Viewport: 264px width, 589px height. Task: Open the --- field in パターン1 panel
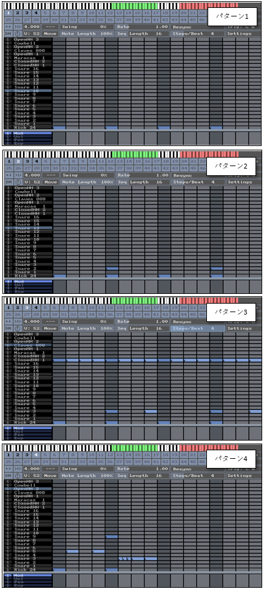(50, 27)
